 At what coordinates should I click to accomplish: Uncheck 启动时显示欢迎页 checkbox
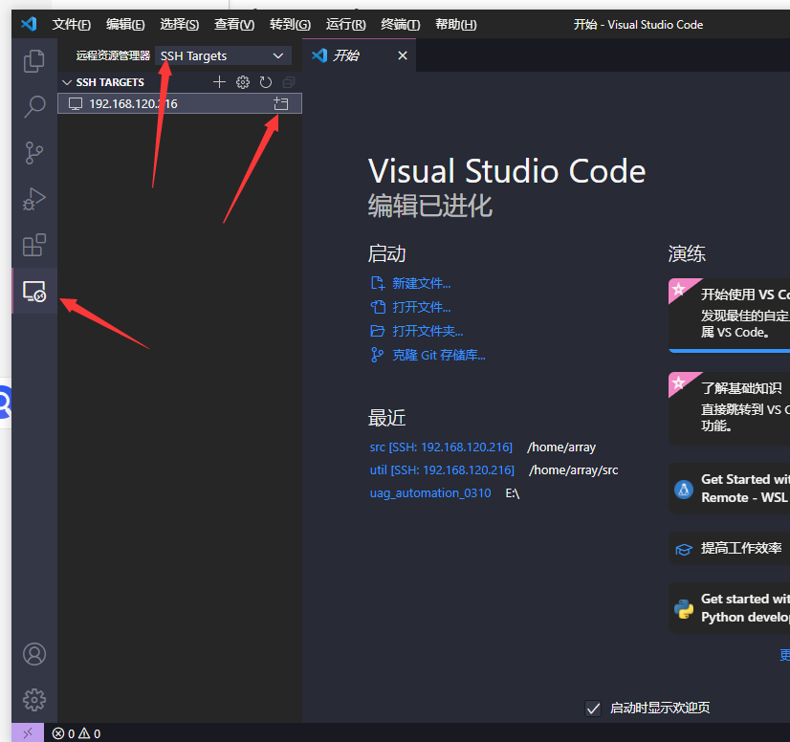point(593,709)
